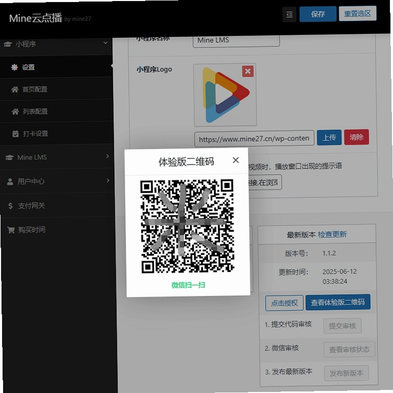This screenshot has height=393, width=393.
Task: Click the mini program logo thumbnail
Action: point(225,95)
